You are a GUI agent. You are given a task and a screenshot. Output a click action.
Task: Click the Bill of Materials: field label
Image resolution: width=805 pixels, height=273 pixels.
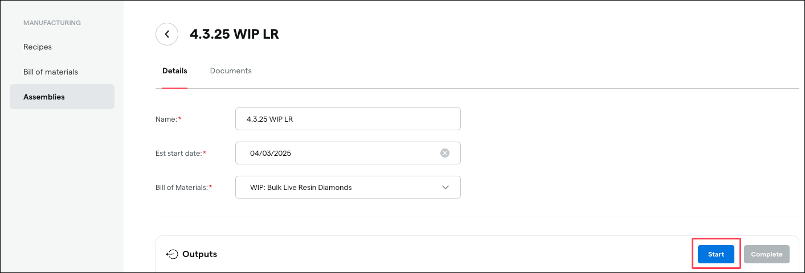(x=183, y=187)
